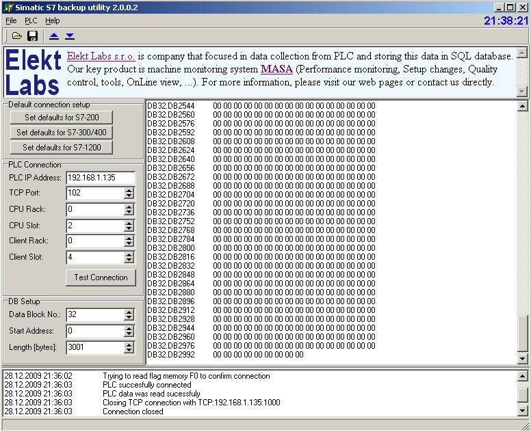Click down arrow of log scrollbar
This screenshot has height=432, width=531.
(x=522, y=411)
